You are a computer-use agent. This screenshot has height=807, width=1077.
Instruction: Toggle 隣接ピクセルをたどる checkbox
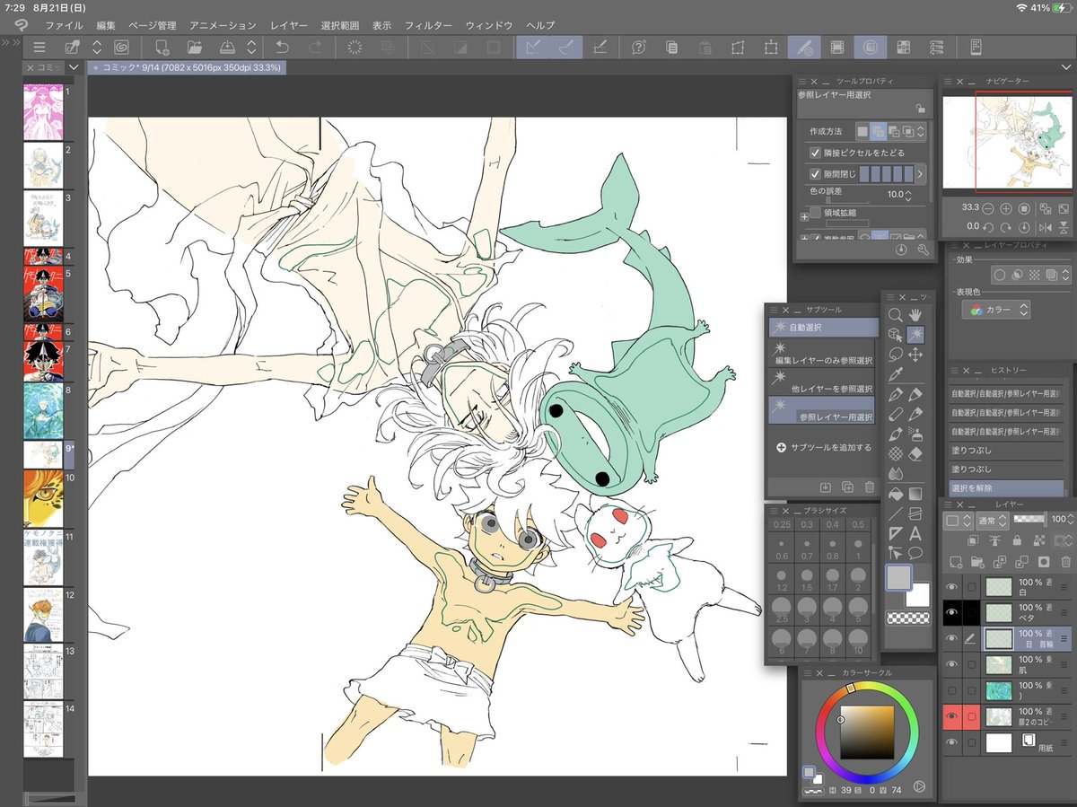point(816,153)
